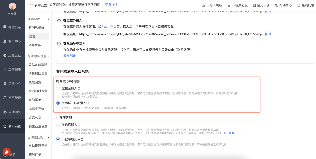Screen dimensions: 316x159
Task: Collapse the 在线服务设置 section
Action: click(x=49, y=56)
